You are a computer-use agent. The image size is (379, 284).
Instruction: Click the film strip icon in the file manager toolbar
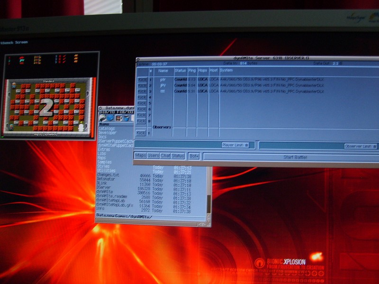119,118
